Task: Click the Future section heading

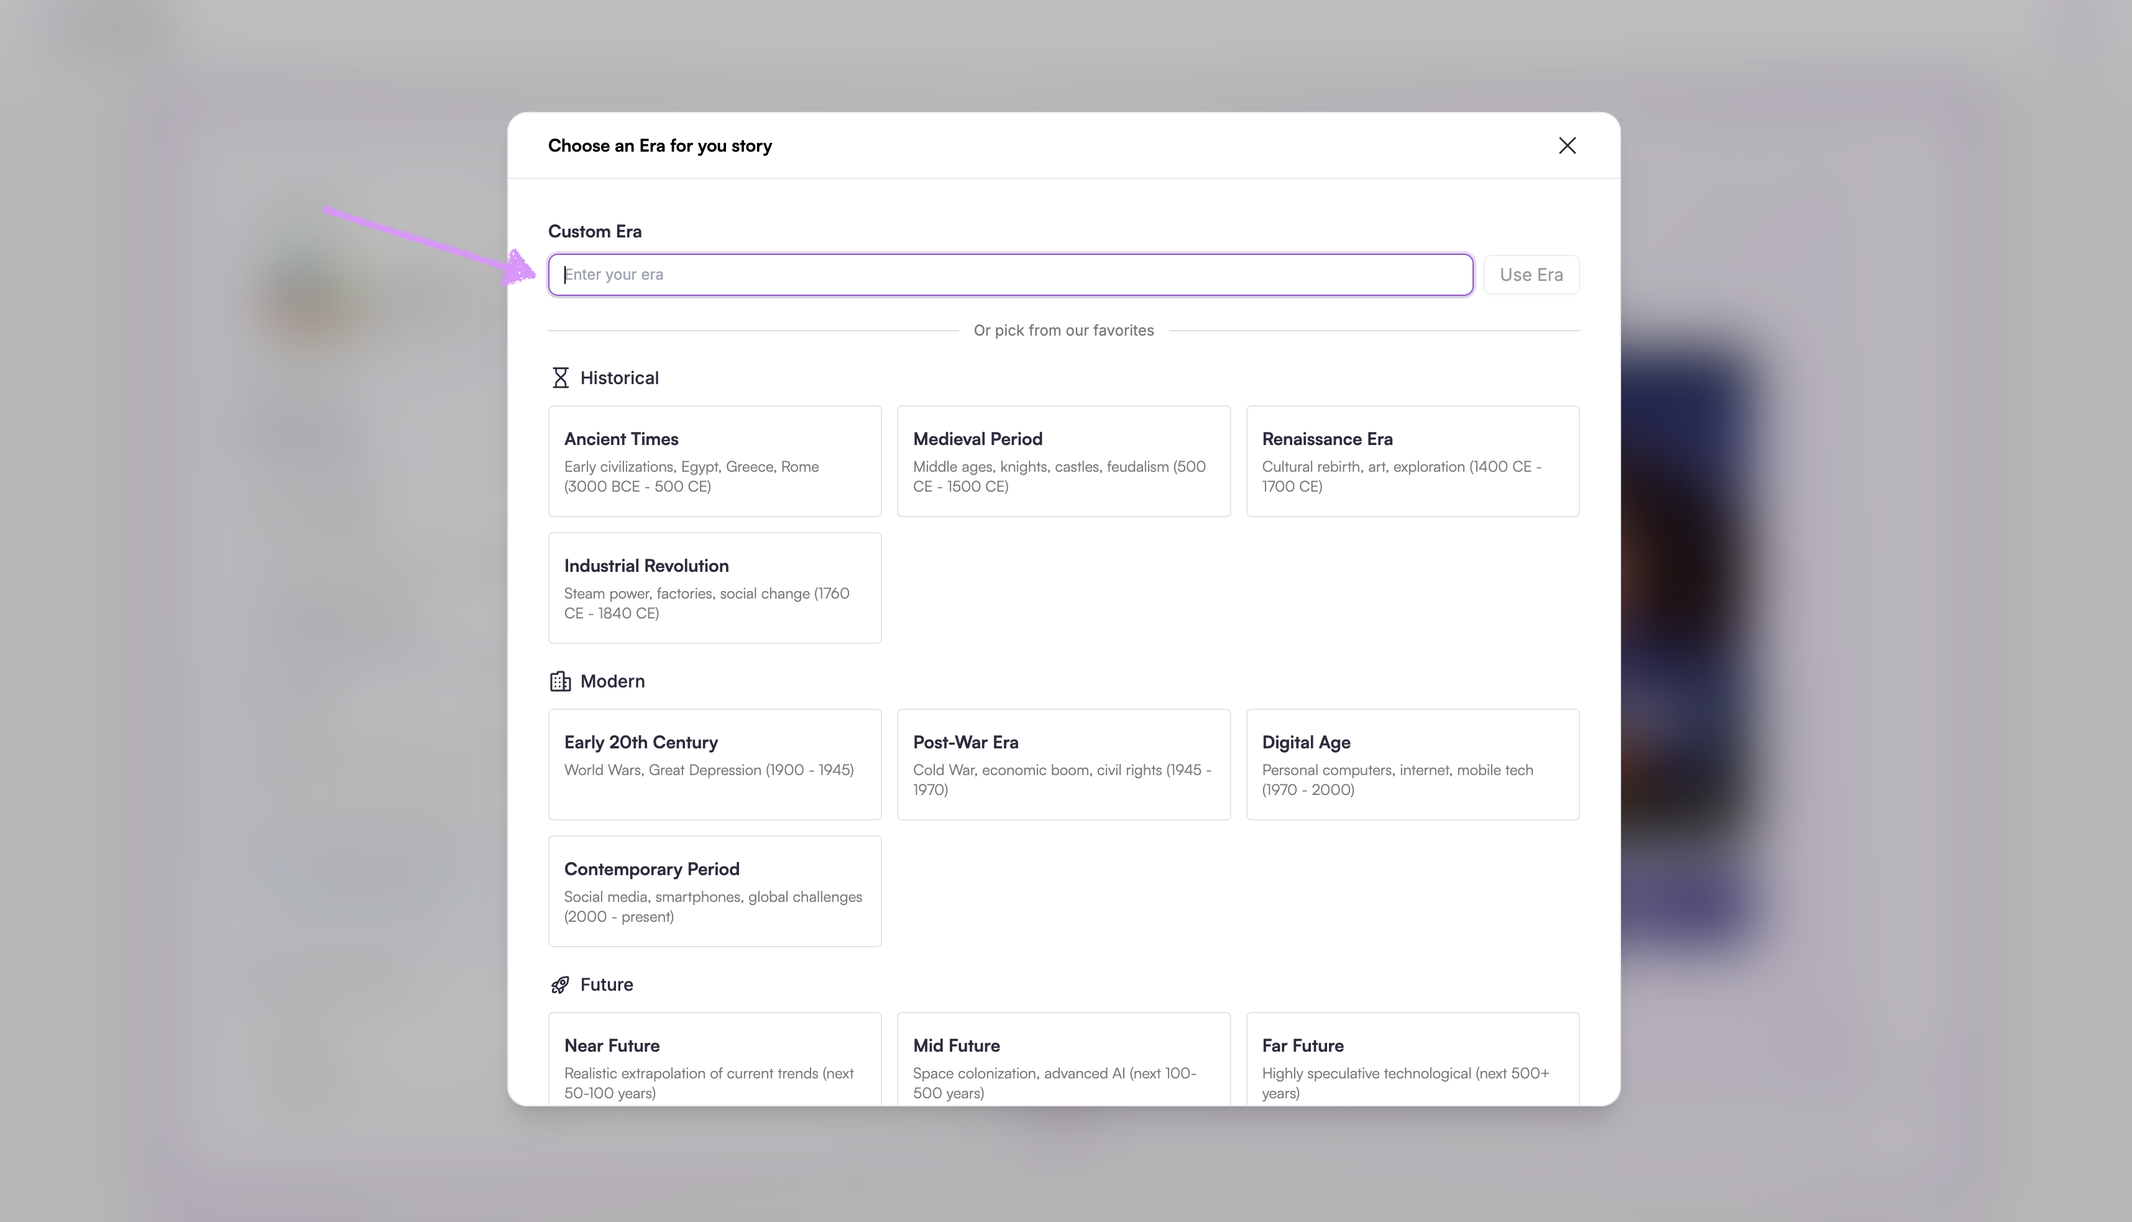Action: coord(607,985)
